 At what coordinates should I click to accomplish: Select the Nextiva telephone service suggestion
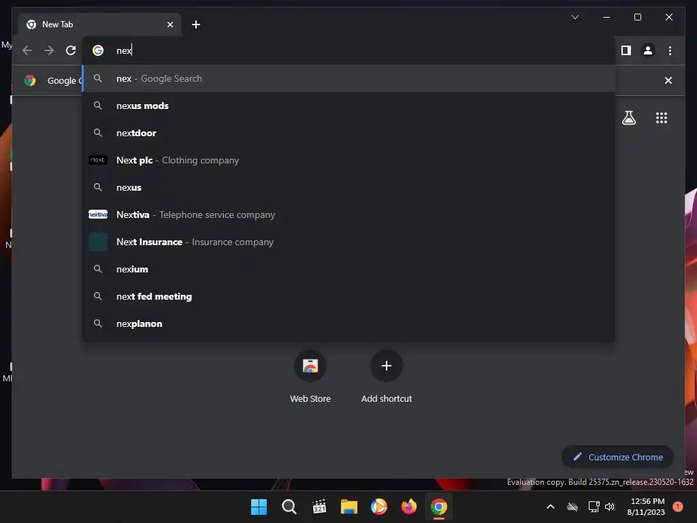point(348,215)
